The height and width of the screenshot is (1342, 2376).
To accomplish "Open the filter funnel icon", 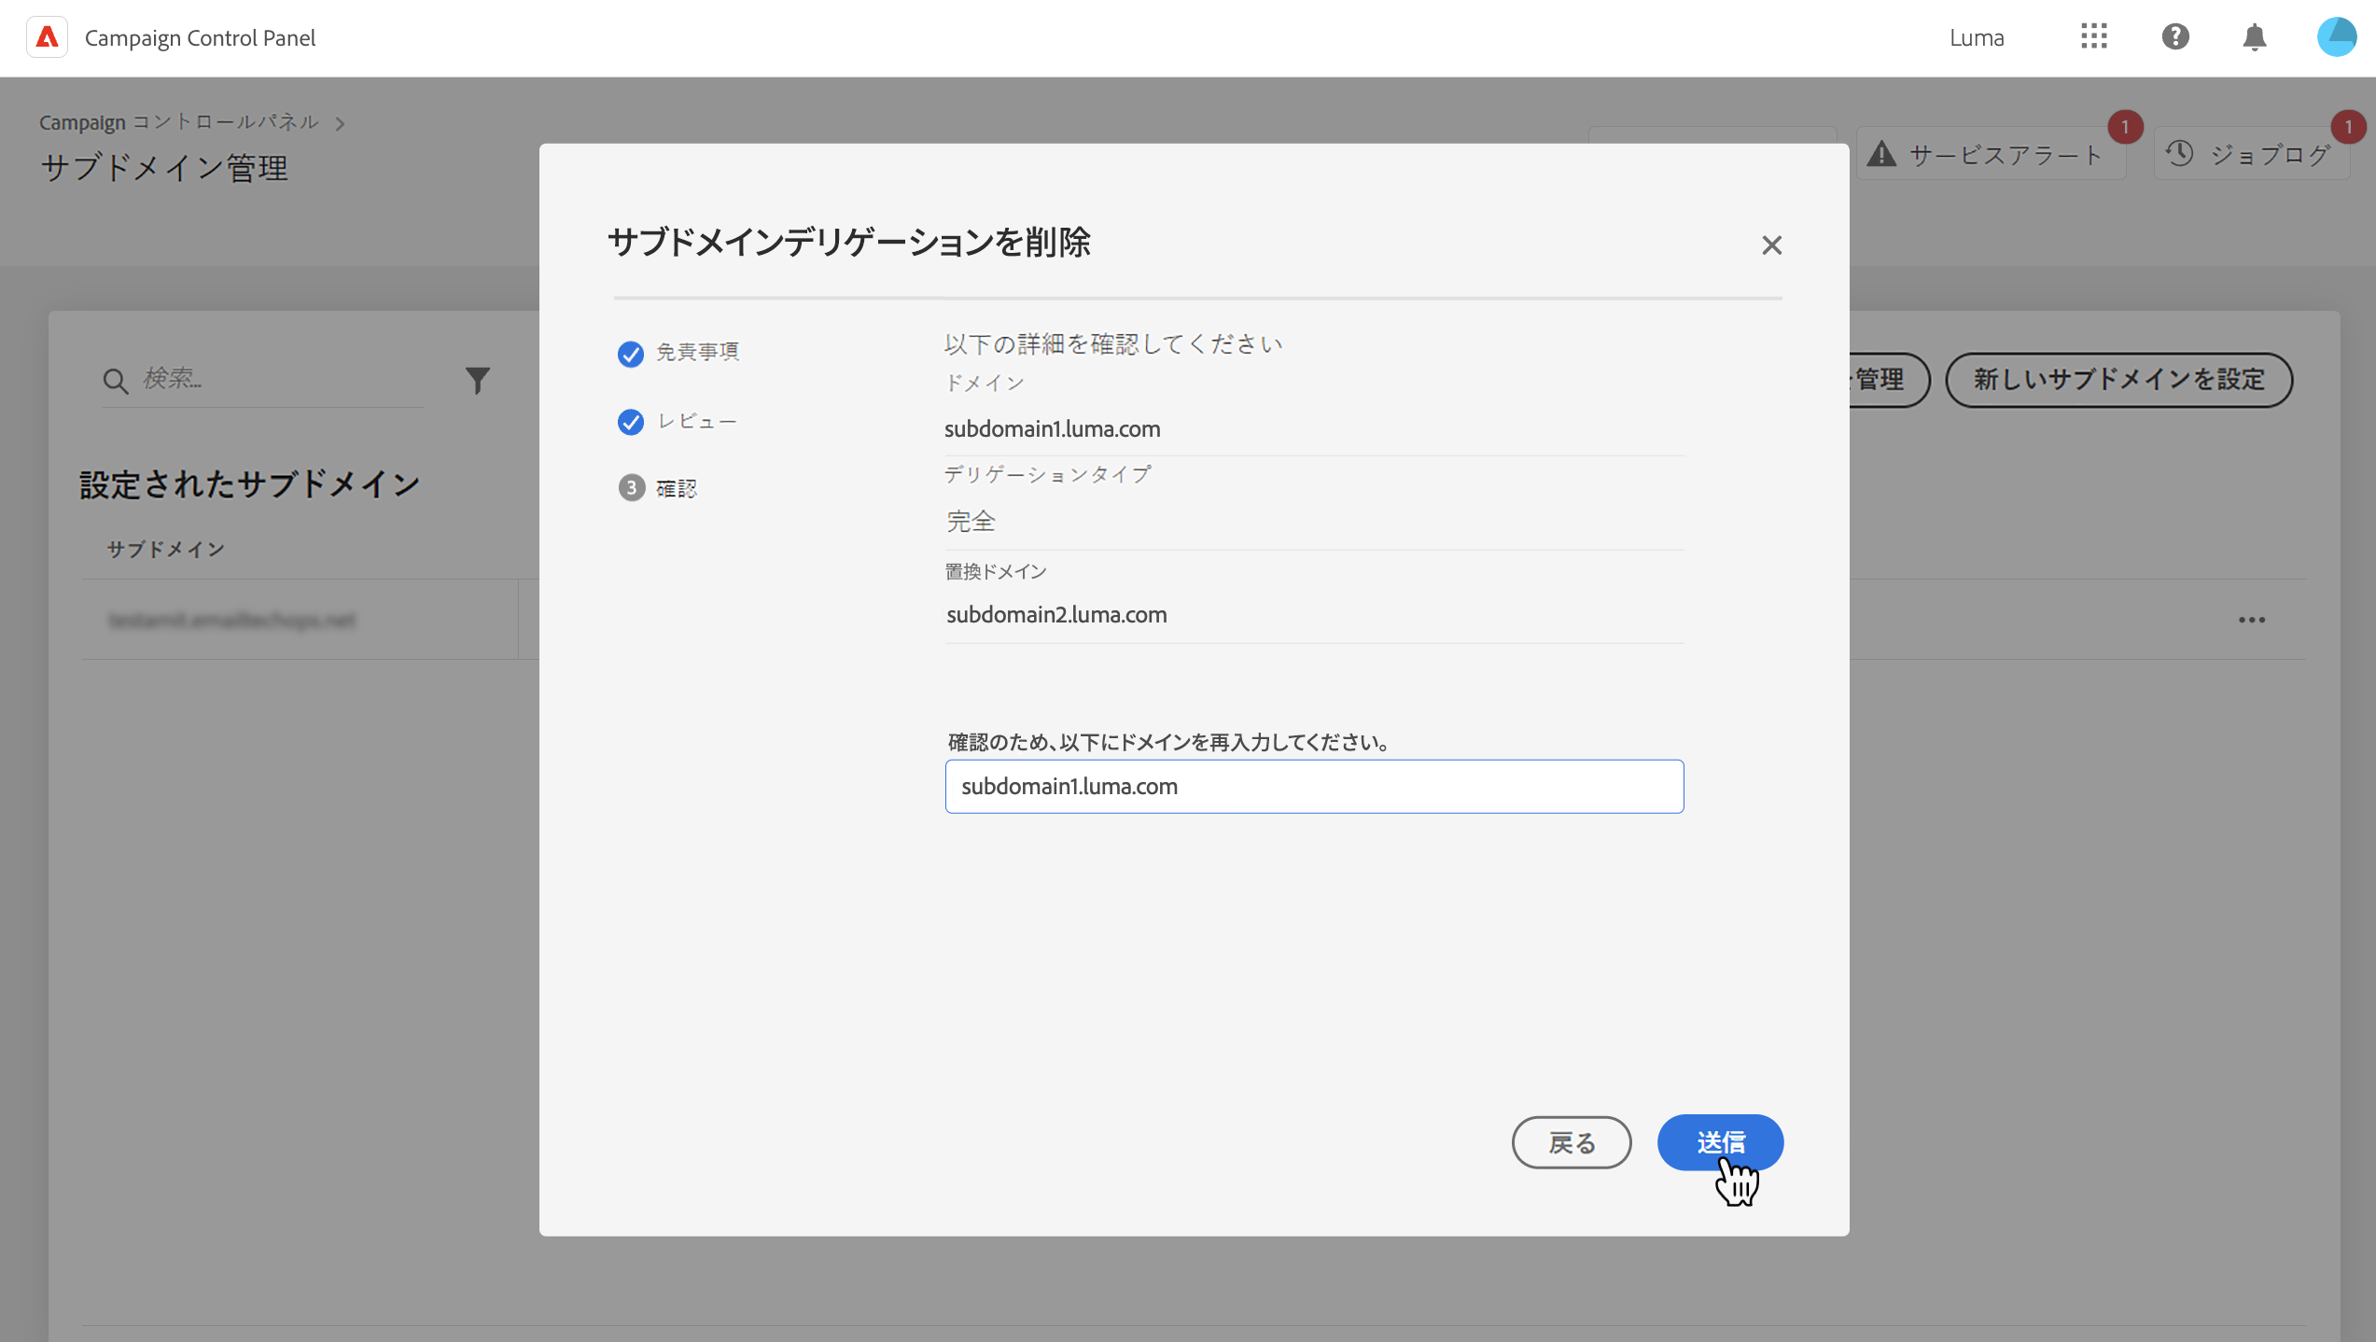I will pyautogui.click(x=477, y=380).
